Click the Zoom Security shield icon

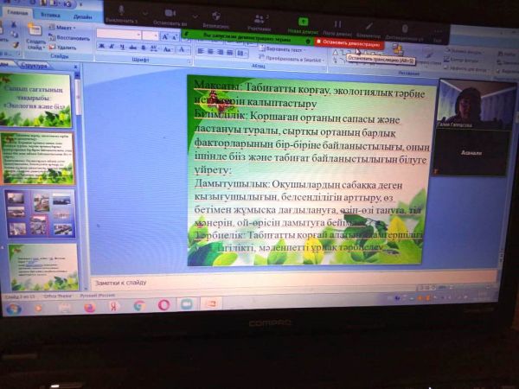pos(215,12)
